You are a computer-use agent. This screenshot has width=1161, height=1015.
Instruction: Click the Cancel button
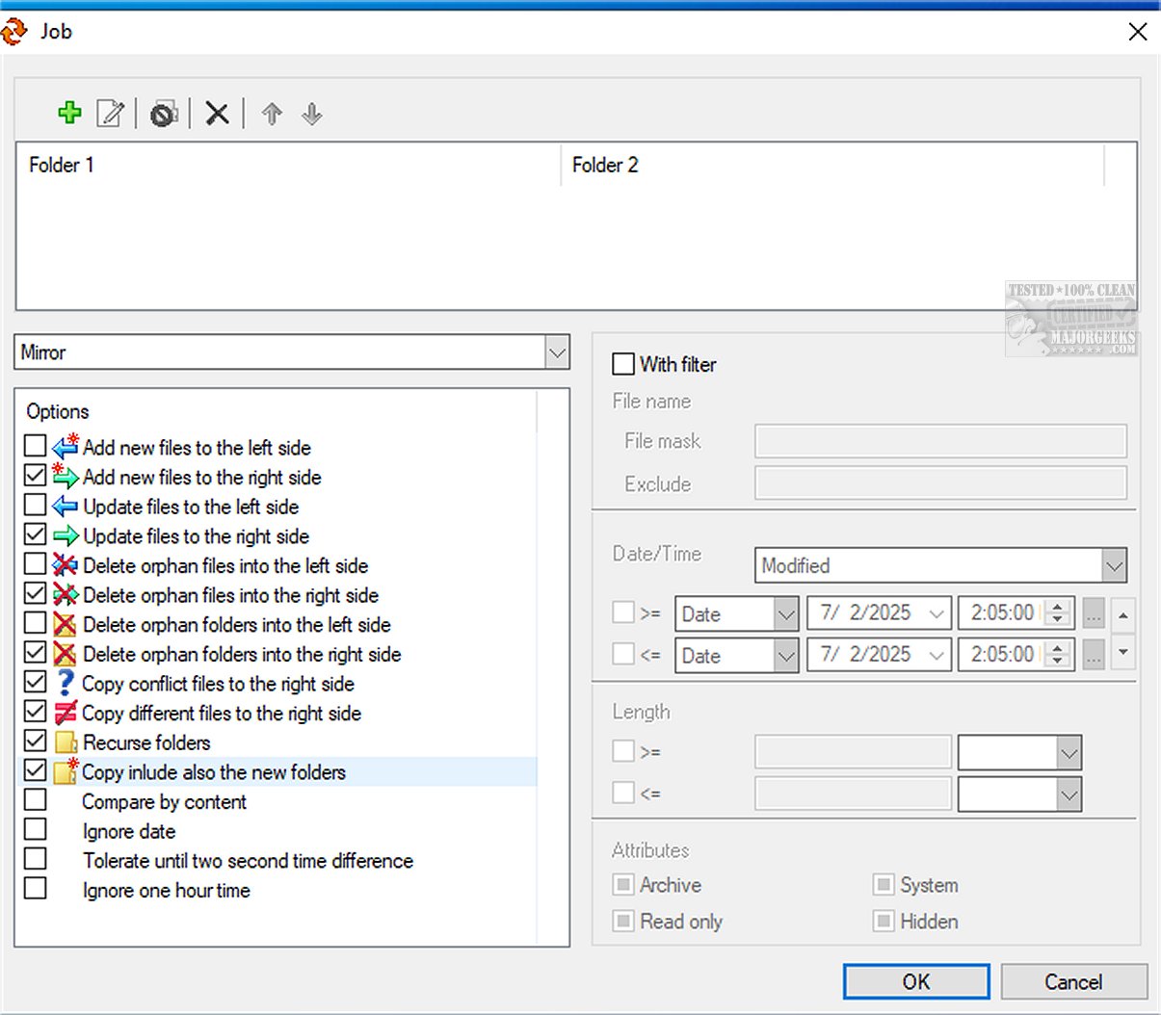(1073, 982)
